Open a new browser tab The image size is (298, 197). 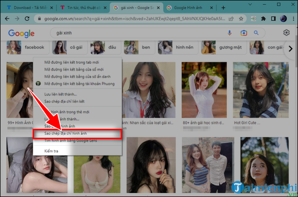pyautogui.click(x=223, y=8)
